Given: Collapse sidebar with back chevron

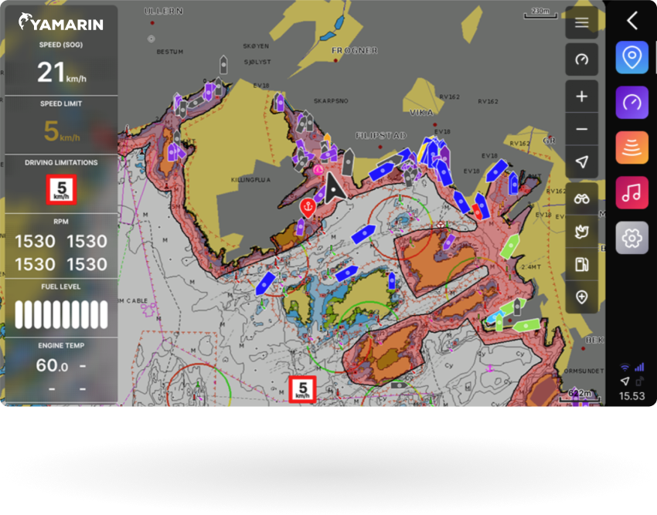Looking at the screenshot, I should pos(631,21).
